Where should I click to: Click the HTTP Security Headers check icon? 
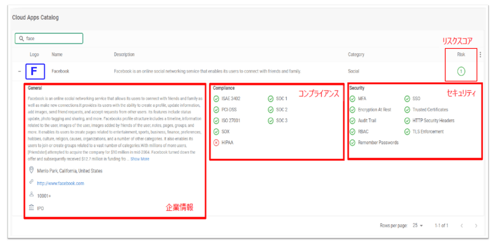[407, 121]
